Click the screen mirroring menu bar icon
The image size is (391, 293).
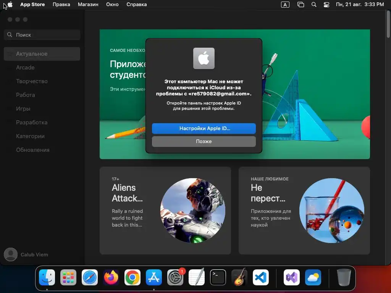pos(301,5)
